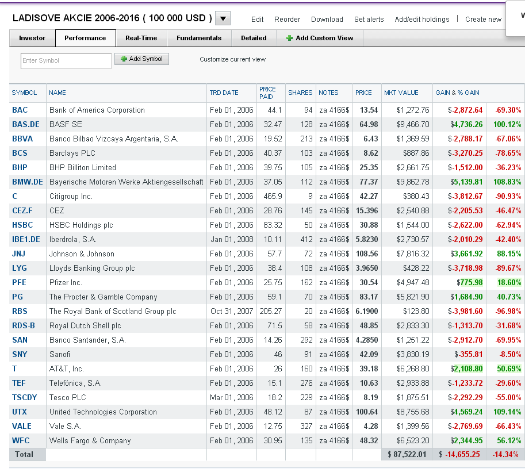Open the IBE1.DE ticker link
The width and height of the screenshot is (525, 472).
pos(26,240)
